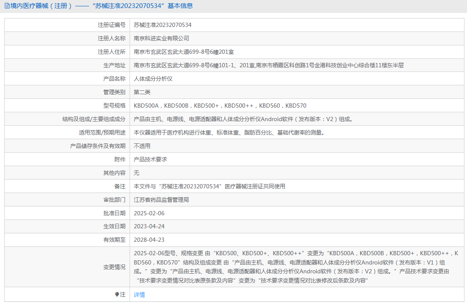Click the 审批部门 row label
The width and height of the screenshot is (467, 304).
(x=114, y=200)
